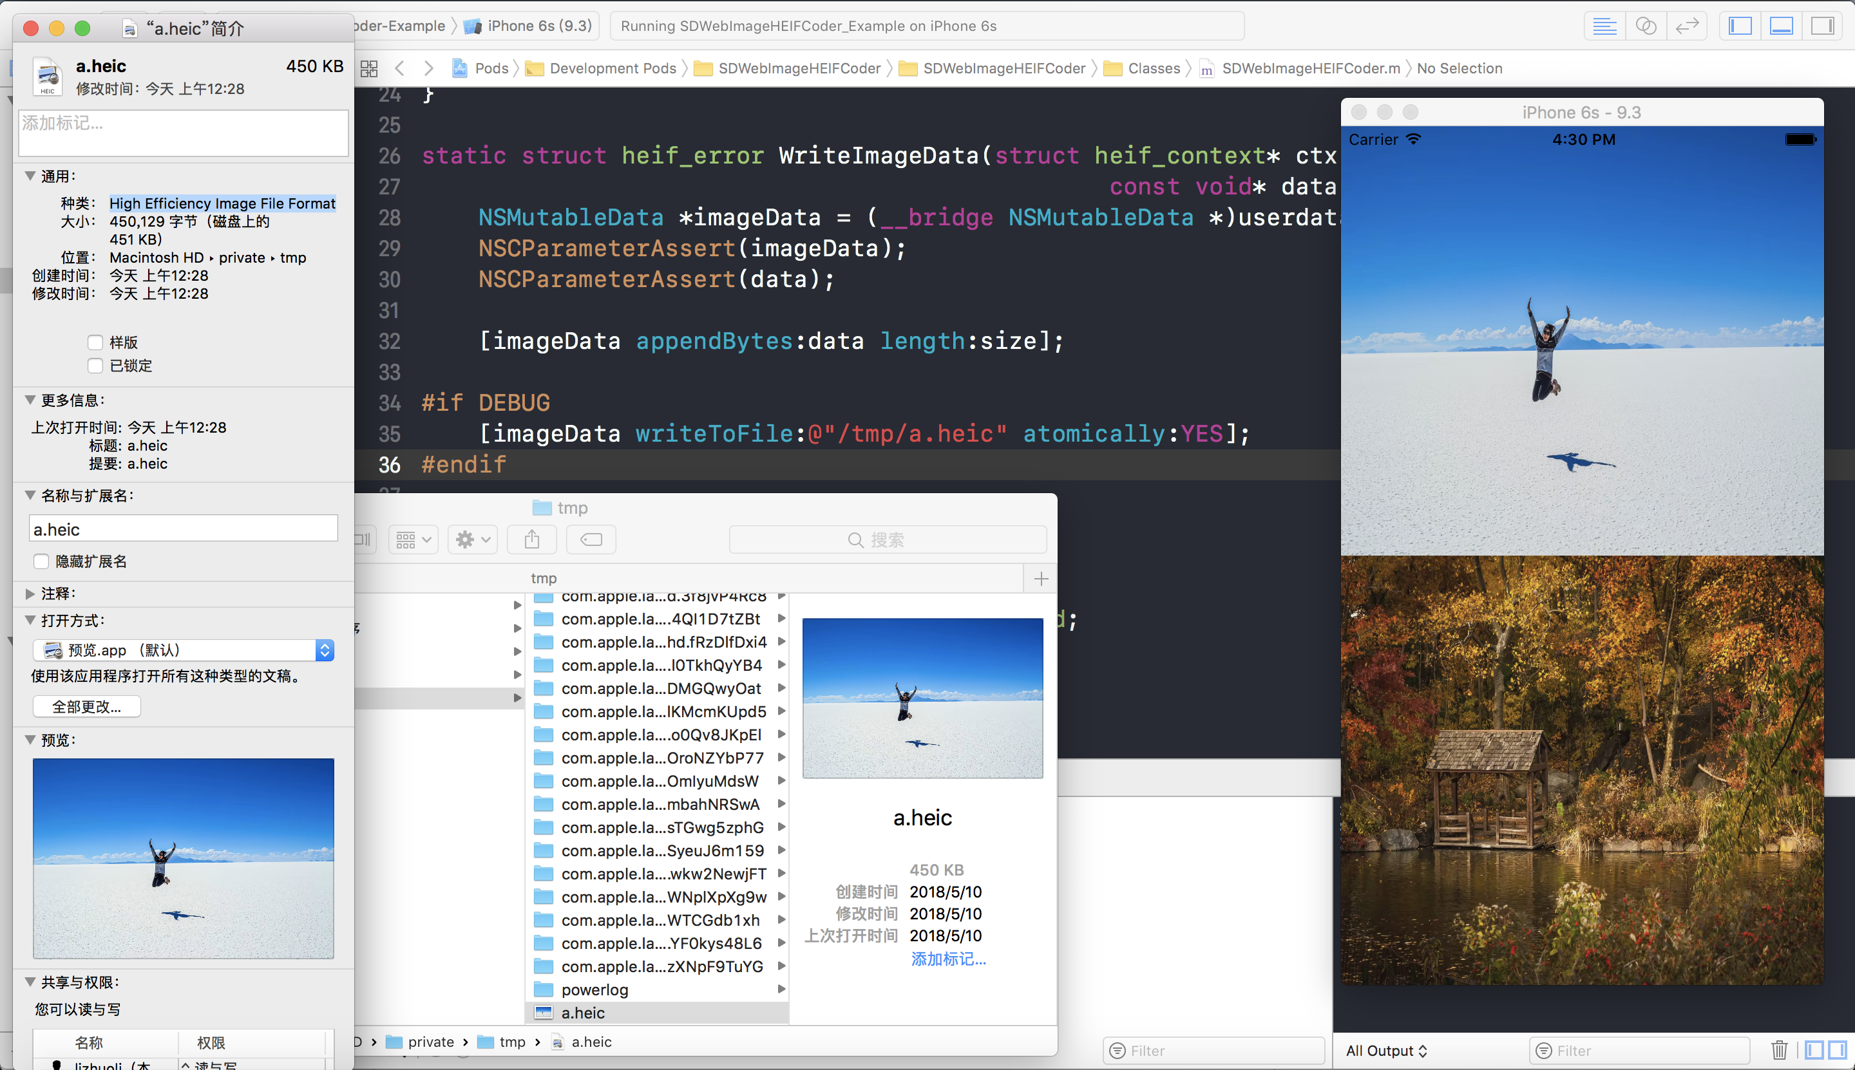This screenshot has height=1070, width=1855.
Task: Click the 全部更改... button
Action: click(x=87, y=706)
